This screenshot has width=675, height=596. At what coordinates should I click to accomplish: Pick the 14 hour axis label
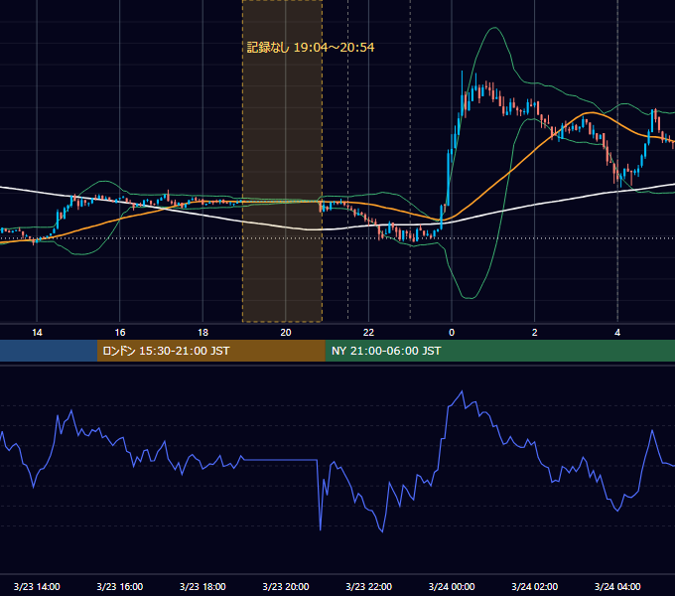tap(37, 333)
